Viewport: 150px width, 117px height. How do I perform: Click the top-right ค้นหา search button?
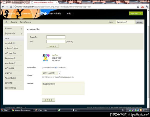coord(139,22)
